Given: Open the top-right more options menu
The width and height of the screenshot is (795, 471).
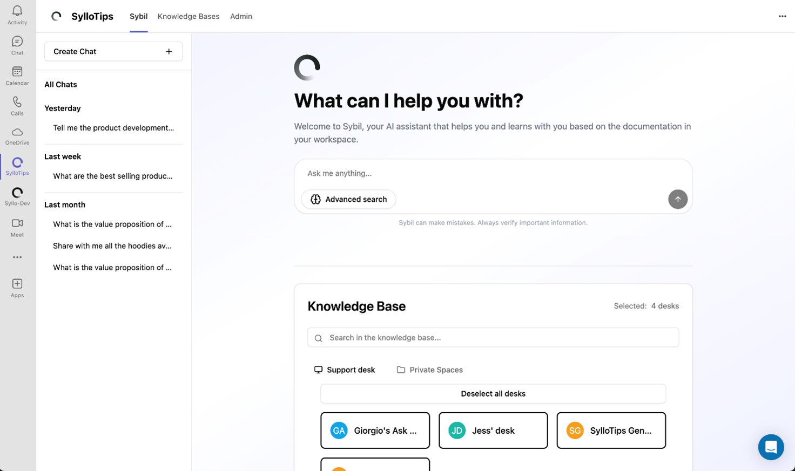Looking at the screenshot, I should [782, 16].
